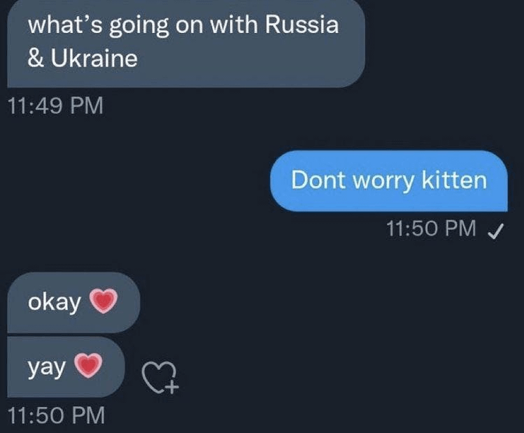Click "what's going on" in the first message

click(116, 27)
